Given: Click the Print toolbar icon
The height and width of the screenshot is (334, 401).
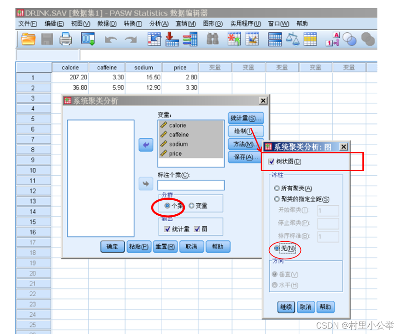Looking at the screenshot, I should (65, 40).
